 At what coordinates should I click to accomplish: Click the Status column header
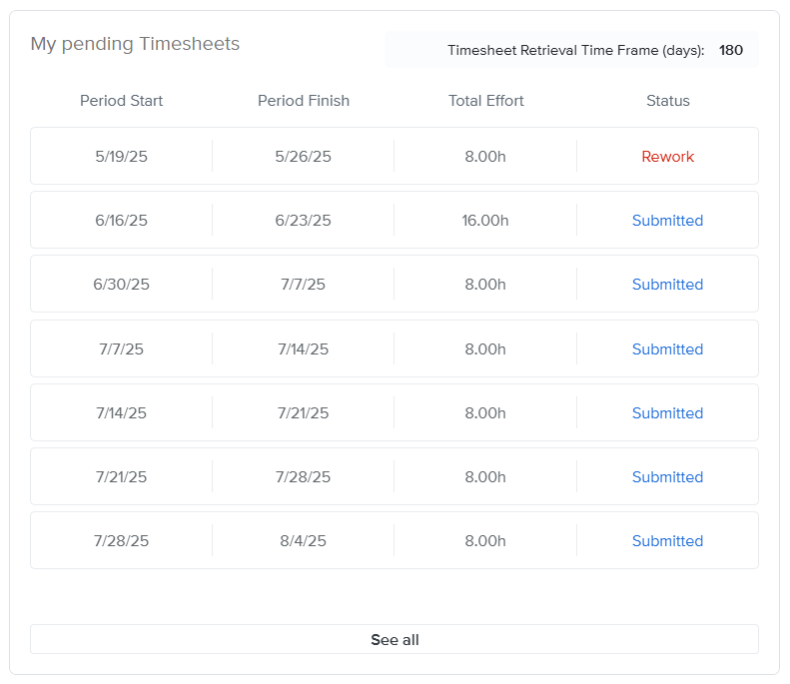[x=667, y=101]
